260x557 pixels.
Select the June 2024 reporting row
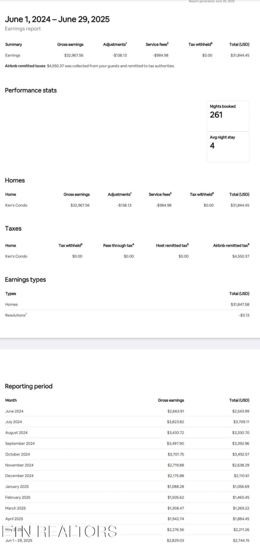127,411
